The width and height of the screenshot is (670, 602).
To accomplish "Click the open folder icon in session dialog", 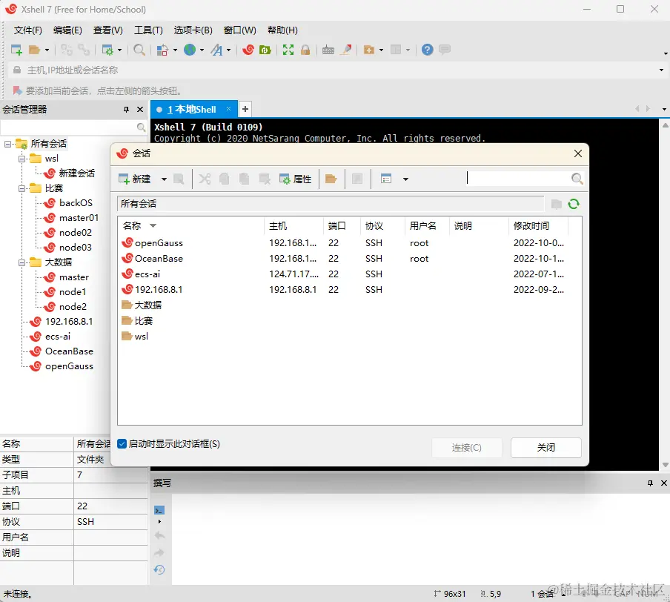I will 331,179.
